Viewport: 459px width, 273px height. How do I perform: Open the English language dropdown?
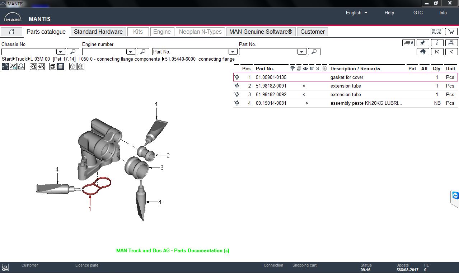357,13
